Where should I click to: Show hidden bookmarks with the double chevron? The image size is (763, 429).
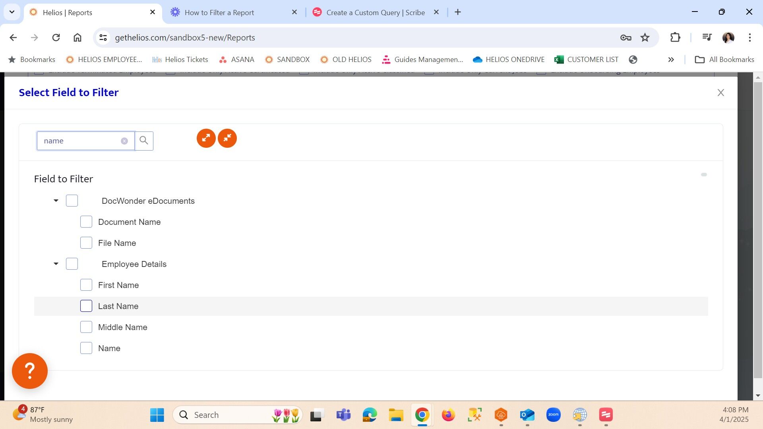(x=671, y=60)
